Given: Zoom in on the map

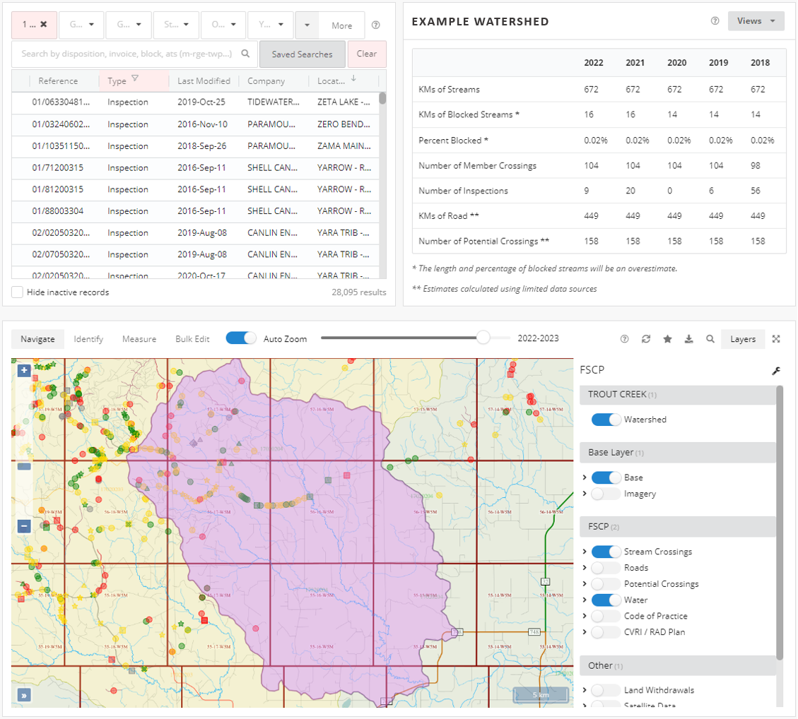Looking at the screenshot, I should click(24, 370).
